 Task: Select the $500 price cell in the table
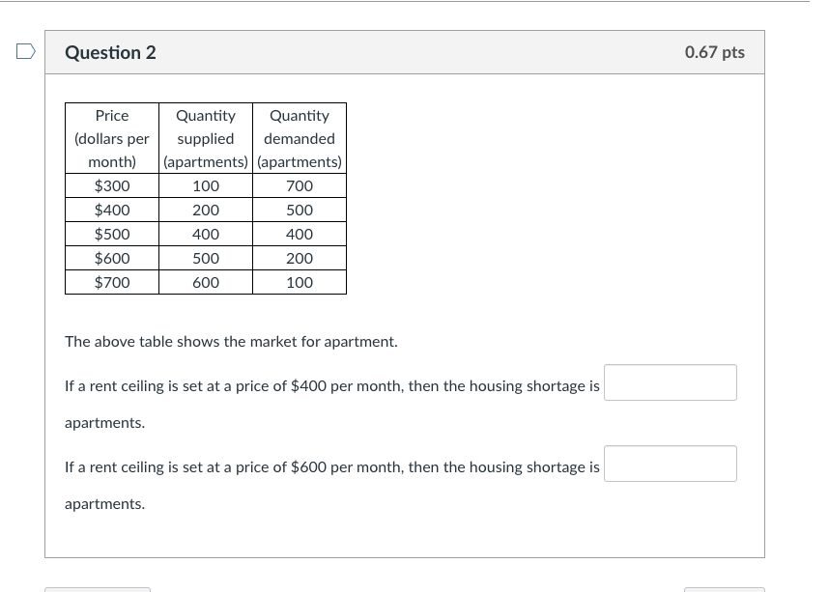[x=111, y=234]
